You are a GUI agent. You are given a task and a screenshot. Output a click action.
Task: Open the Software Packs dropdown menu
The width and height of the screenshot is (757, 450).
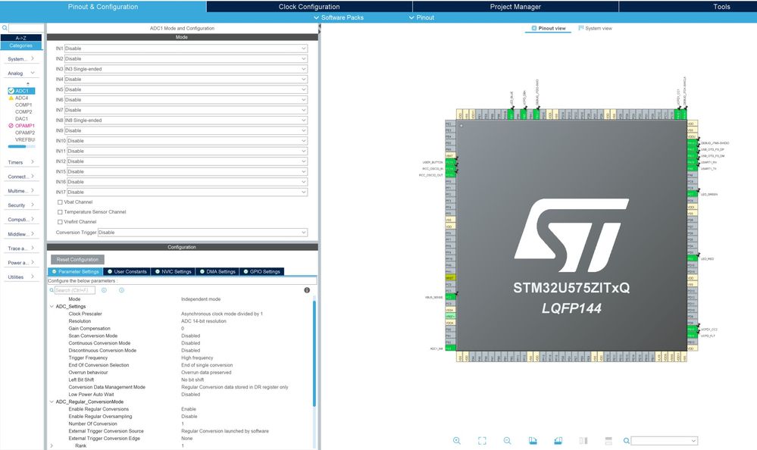pos(339,17)
